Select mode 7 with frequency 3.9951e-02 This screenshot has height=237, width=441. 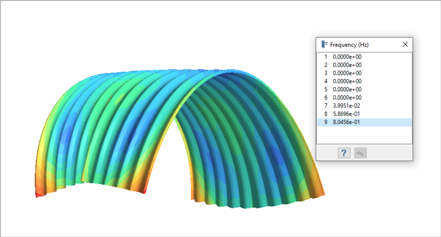pos(364,106)
